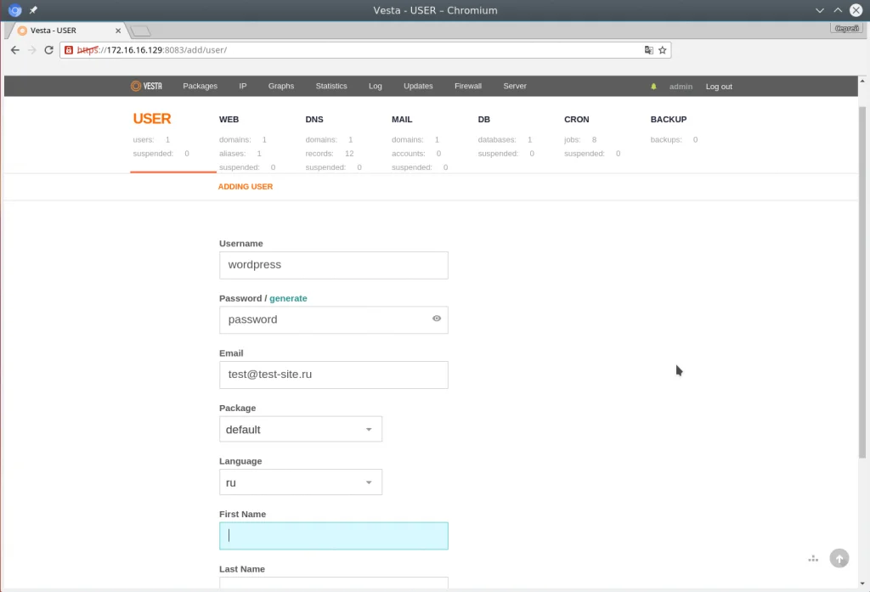
Task: Open notifications bell icon
Action: click(653, 87)
